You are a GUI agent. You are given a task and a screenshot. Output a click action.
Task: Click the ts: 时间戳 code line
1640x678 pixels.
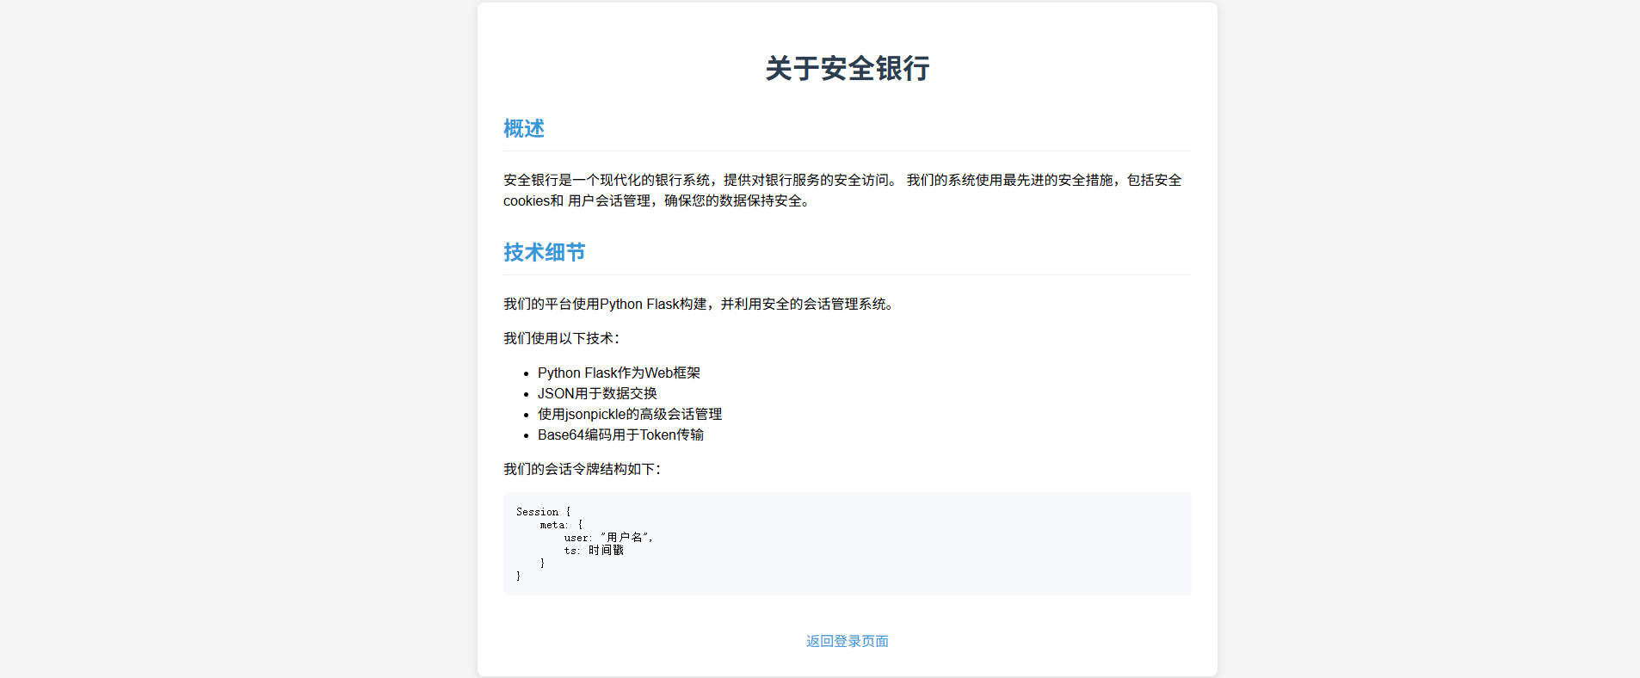[594, 551]
